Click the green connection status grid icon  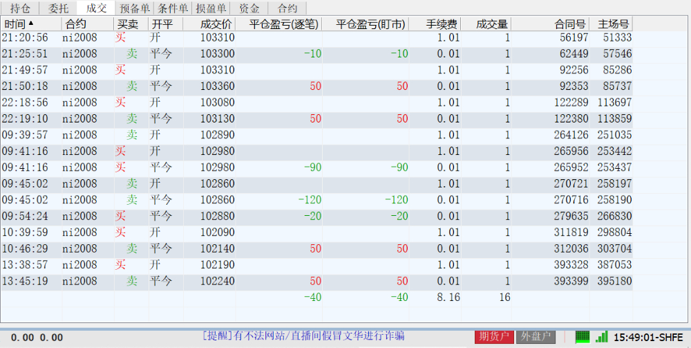coord(583,337)
